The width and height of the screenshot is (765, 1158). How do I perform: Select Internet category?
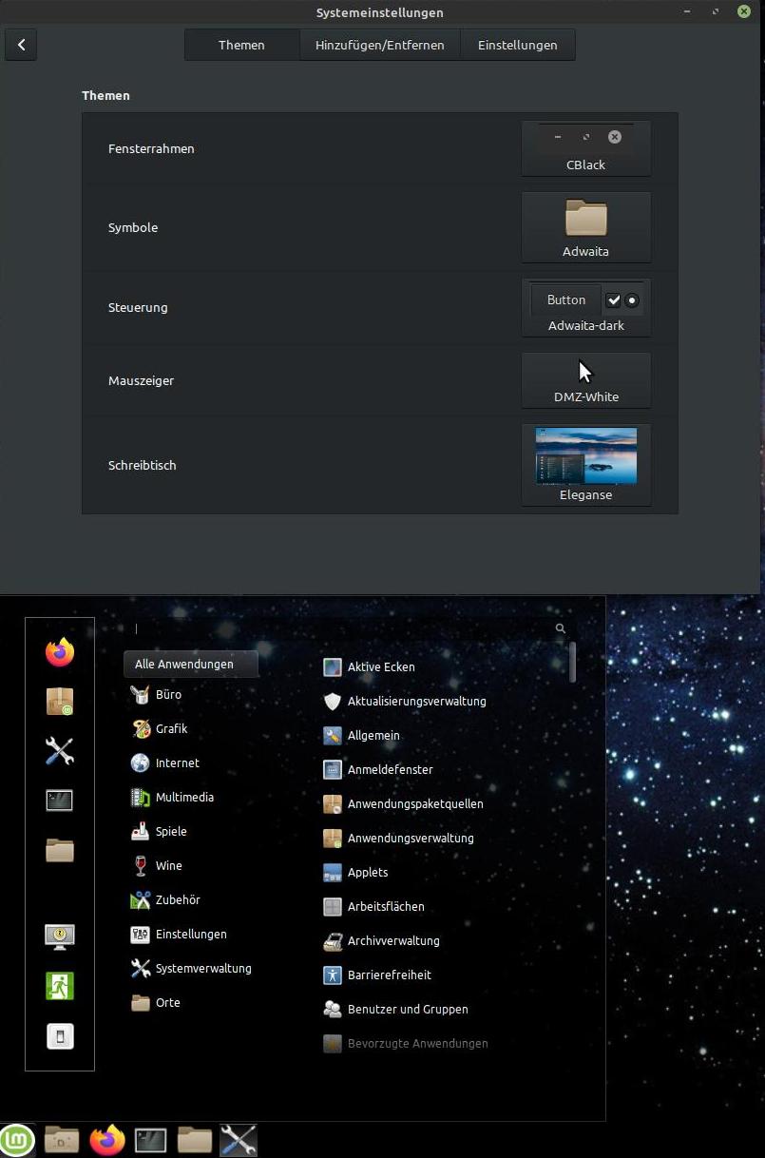[x=165, y=763]
